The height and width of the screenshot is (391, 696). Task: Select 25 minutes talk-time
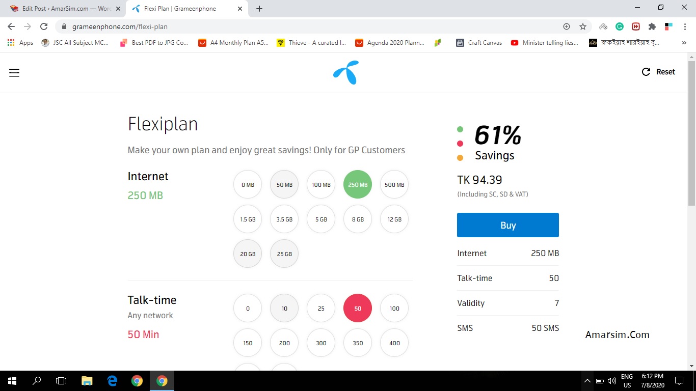[x=321, y=308]
